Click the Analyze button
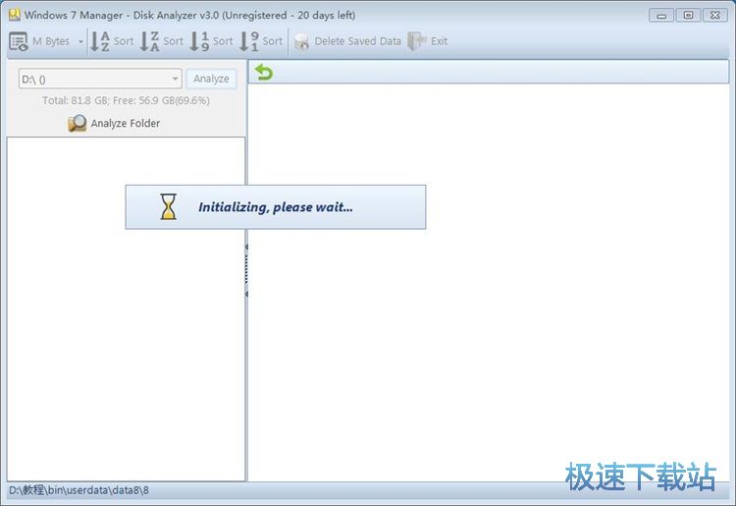 coord(211,79)
